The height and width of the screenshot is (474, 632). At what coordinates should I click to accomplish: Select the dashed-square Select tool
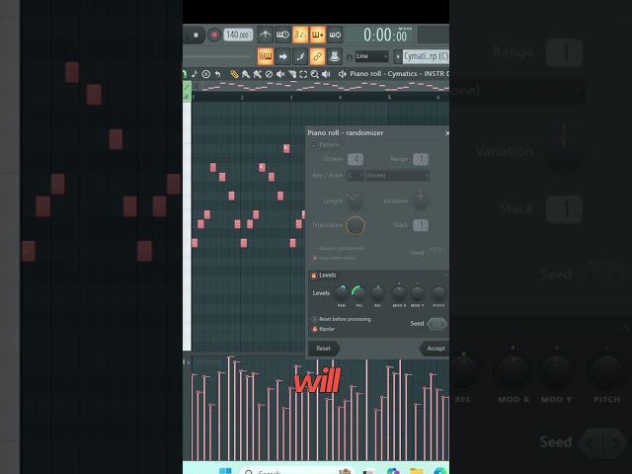click(303, 74)
